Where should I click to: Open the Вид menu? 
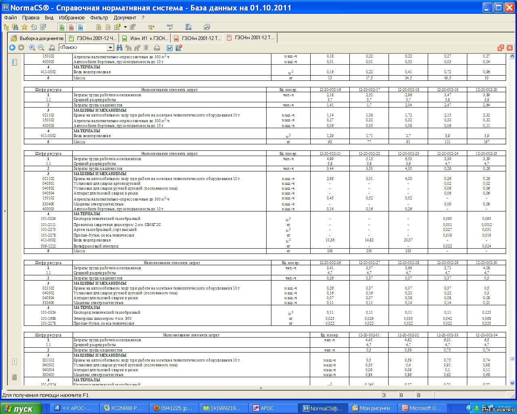click(x=49, y=17)
